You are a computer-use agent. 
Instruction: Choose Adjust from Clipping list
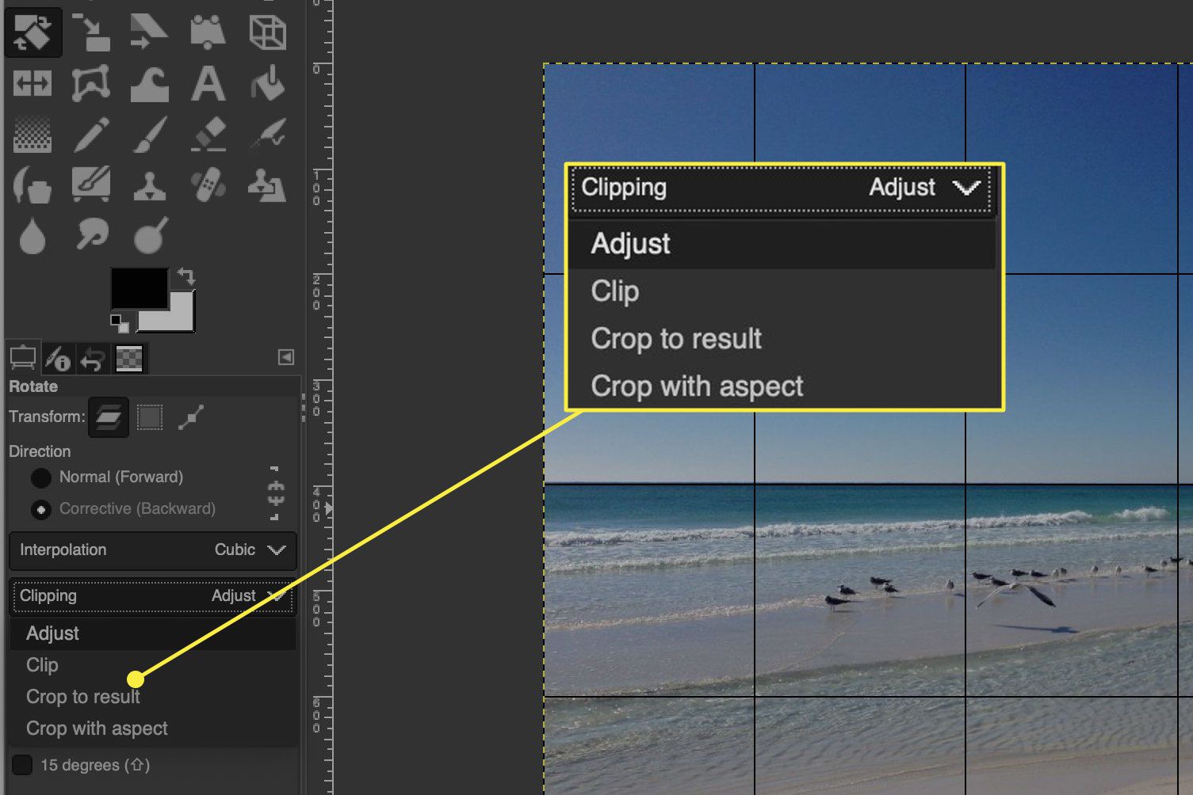pyautogui.click(x=153, y=633)
